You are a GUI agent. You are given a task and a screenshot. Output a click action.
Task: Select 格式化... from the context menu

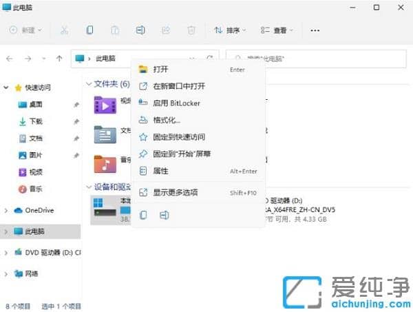click(x=167, y=120)
